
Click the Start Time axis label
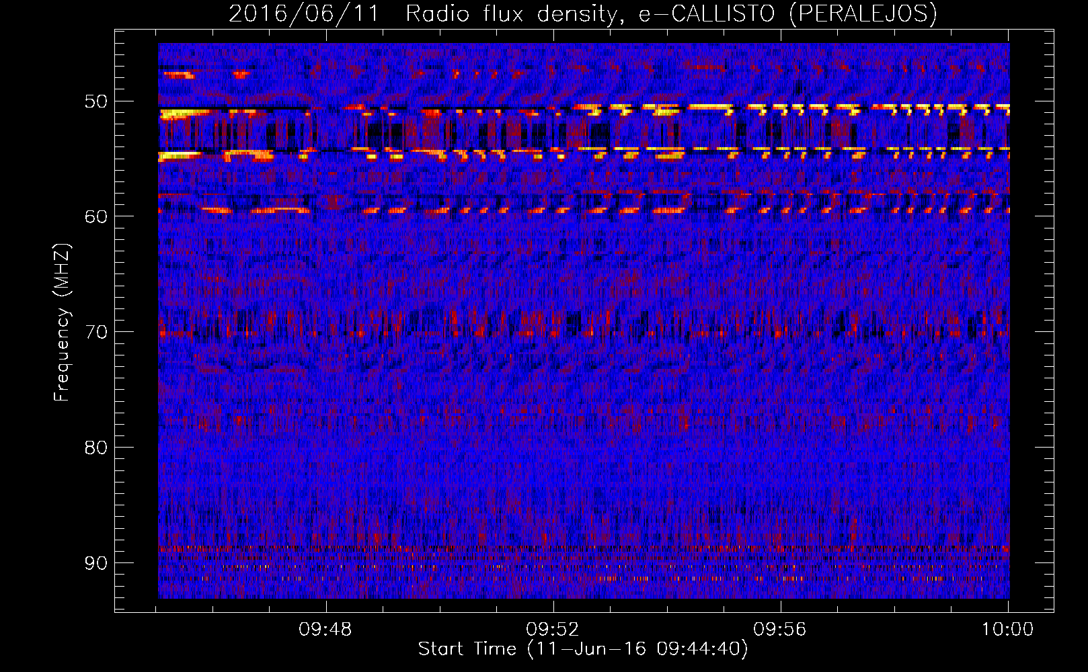click(583, 649)
